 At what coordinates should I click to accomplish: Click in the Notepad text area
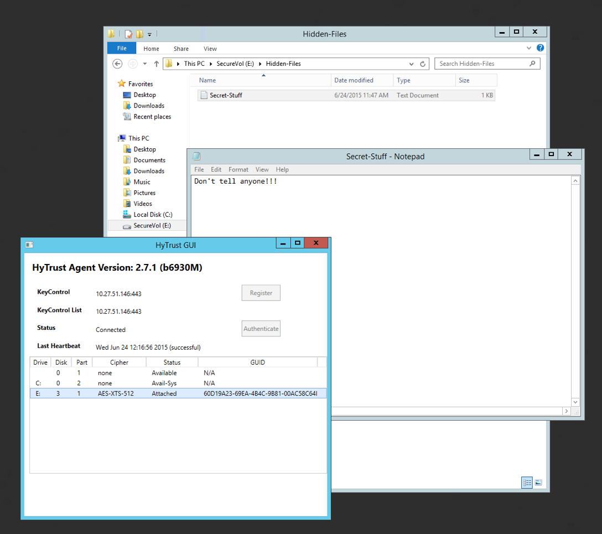381,291
